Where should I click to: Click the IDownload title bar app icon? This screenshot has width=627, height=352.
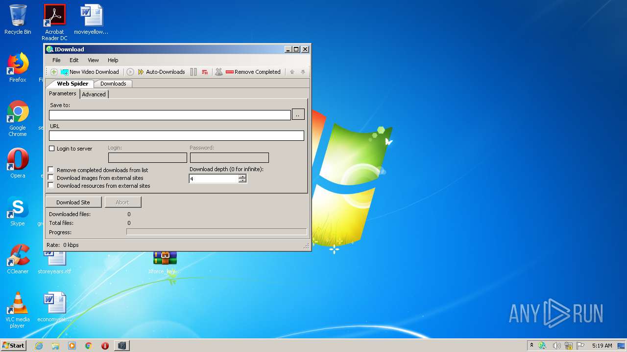click(x=49, y=49)
